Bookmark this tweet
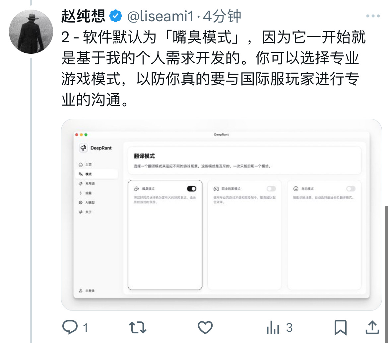391x343 pixels. click(x=340, y=327)
